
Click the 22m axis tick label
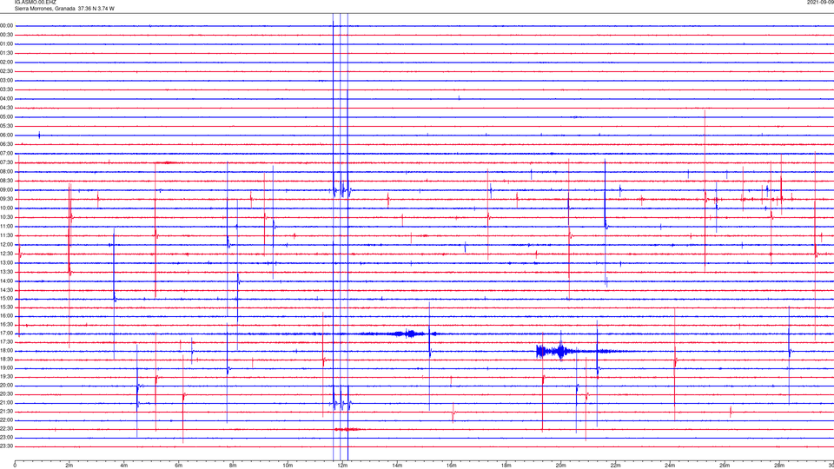point(615,466)
